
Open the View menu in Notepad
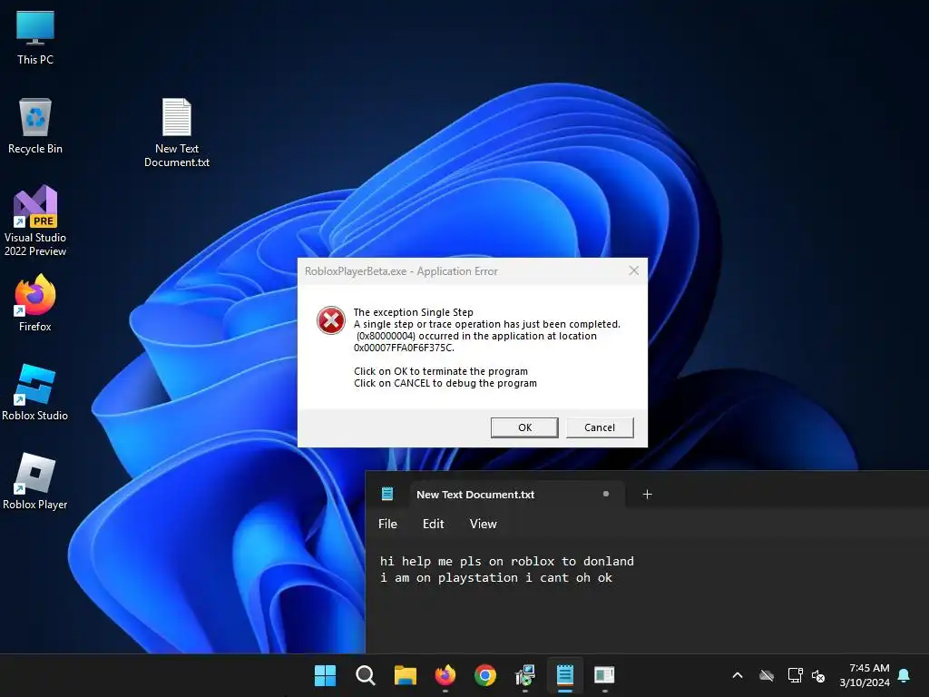coord(483,524)
